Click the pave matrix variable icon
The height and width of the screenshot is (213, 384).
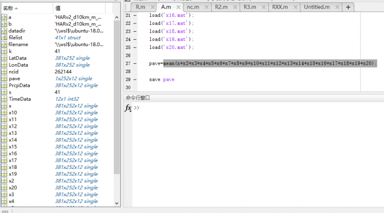tap(4, 78)
